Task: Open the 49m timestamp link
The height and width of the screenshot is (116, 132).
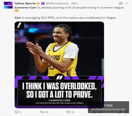Action: [75, 3]
